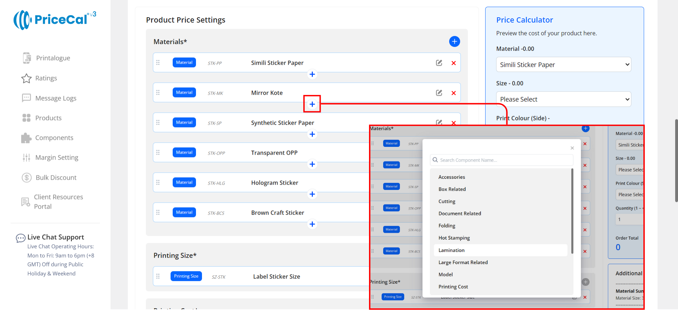This screenshot has width=678, height=310.
Task: Click the page vertical scrollbar
Action: tap(676, 161)
